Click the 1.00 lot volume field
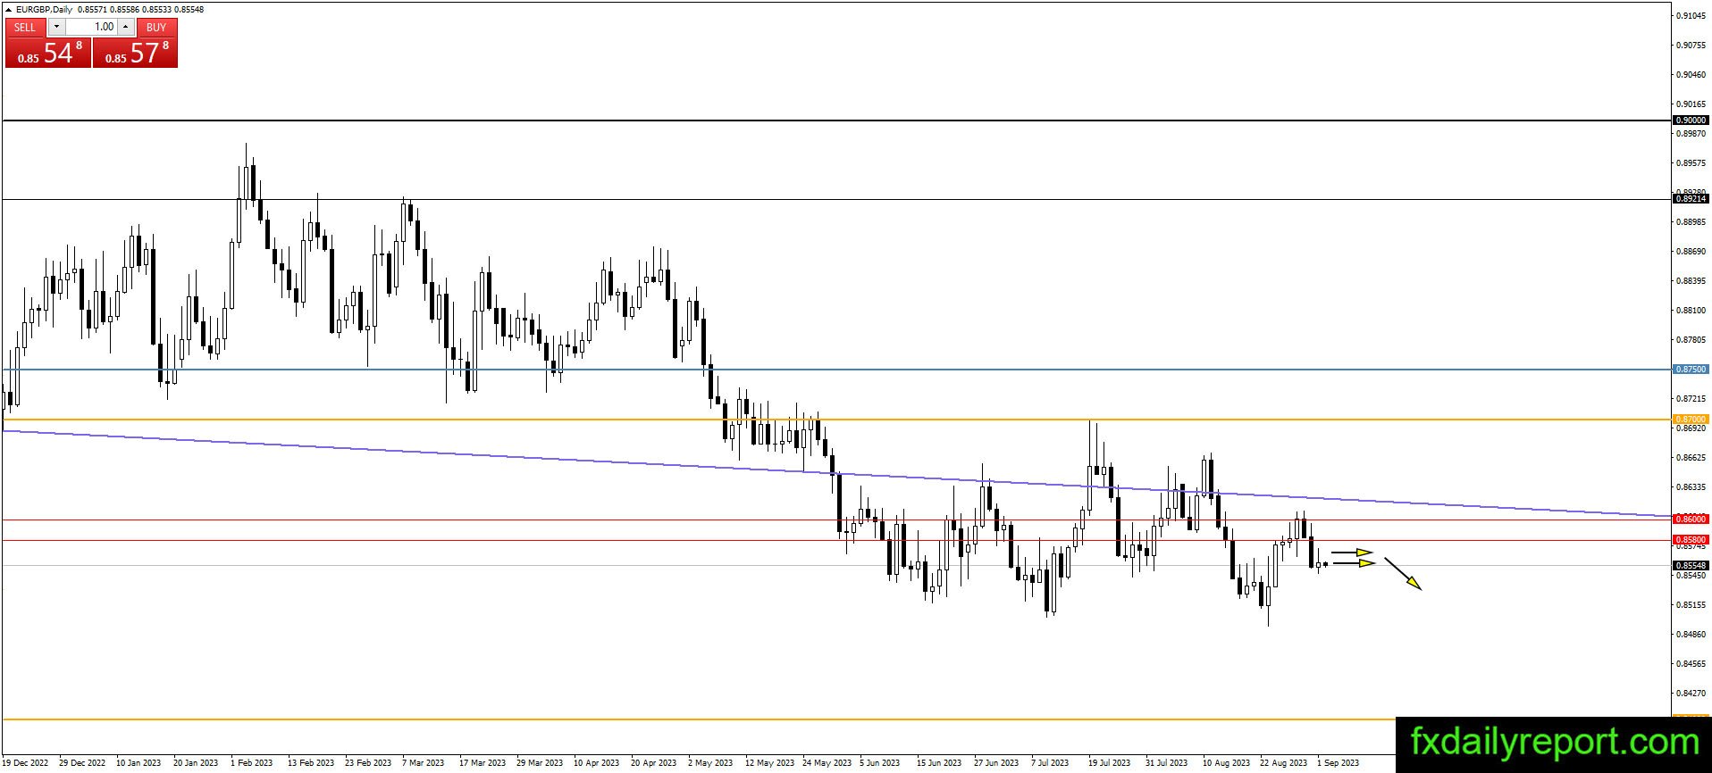 [x=91, y=27]
